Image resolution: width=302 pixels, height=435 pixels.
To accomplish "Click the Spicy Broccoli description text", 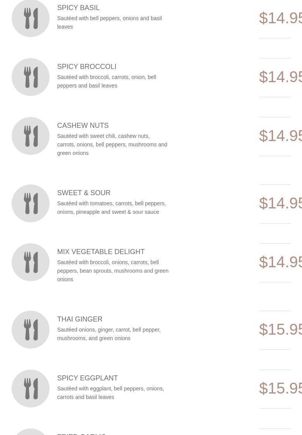I will coord(107,81).
